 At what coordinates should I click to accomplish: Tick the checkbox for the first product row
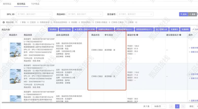(x=5, y=50)
